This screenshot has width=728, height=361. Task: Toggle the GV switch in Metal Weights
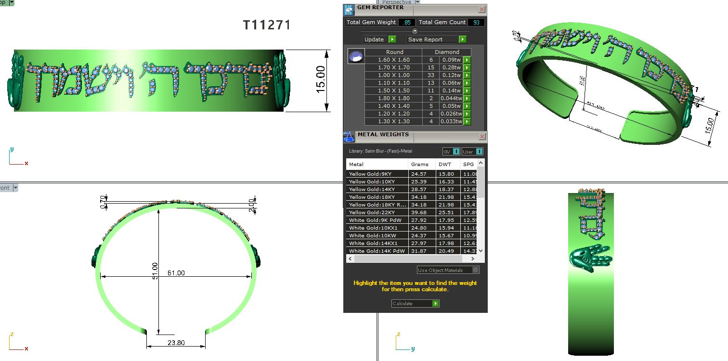(x=456, y=152)
